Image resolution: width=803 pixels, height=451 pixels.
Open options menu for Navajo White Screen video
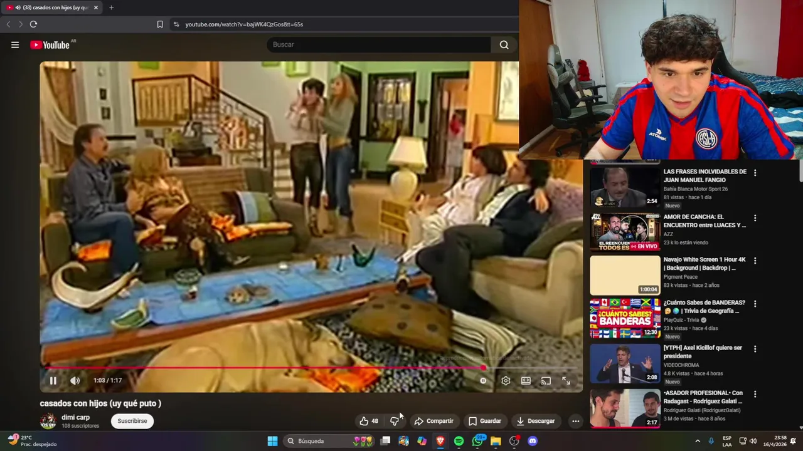(755, 260)
